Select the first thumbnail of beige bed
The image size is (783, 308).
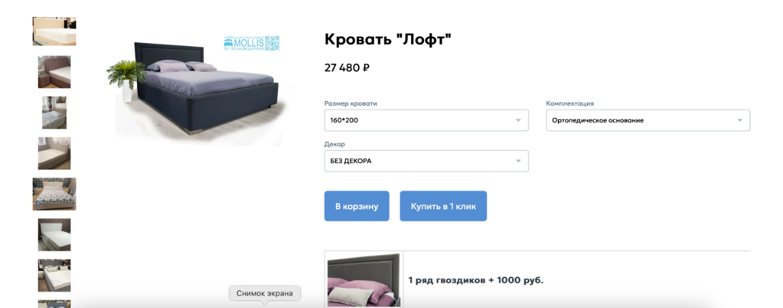tap(54, 31)
